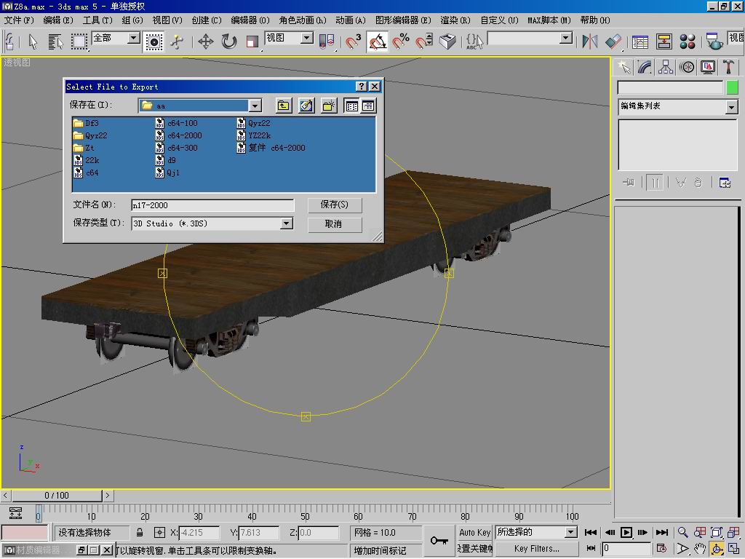The image size is (745, 559).
Task: Open the Hierarchy panel tab icon
Action: [x=666, y=67]
